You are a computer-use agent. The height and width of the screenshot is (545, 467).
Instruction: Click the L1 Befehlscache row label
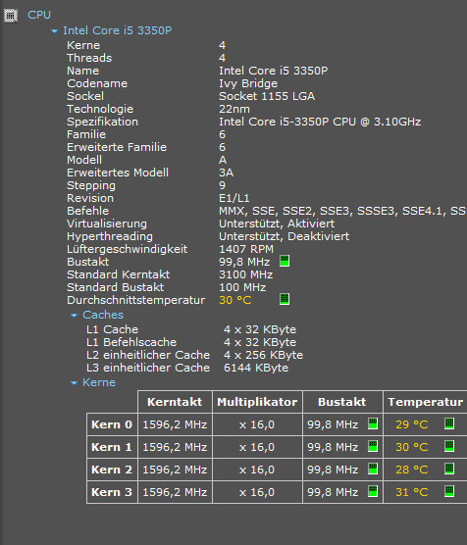tap(131, 342)
